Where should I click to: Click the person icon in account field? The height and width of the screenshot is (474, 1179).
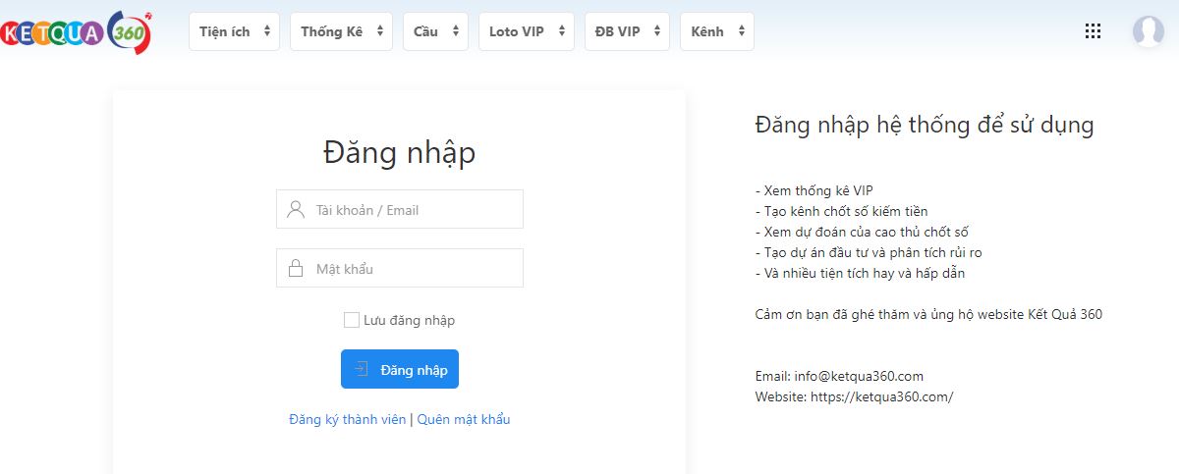295,210
